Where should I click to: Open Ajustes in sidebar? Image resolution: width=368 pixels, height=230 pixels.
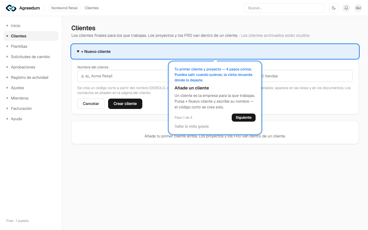pyautogui.click(x=31, y=88)
